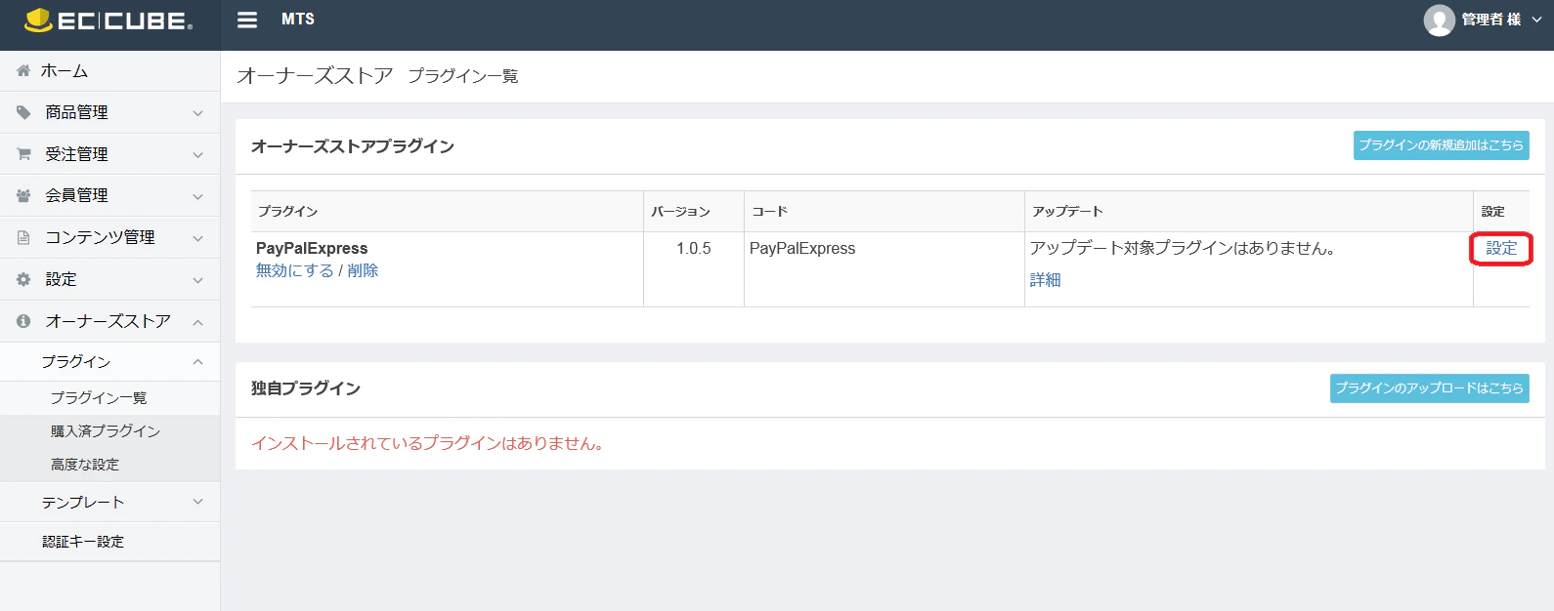The image size is (1554, 611).
Task: Click the administrator avatar icon
Action: tap(1439, 20)
